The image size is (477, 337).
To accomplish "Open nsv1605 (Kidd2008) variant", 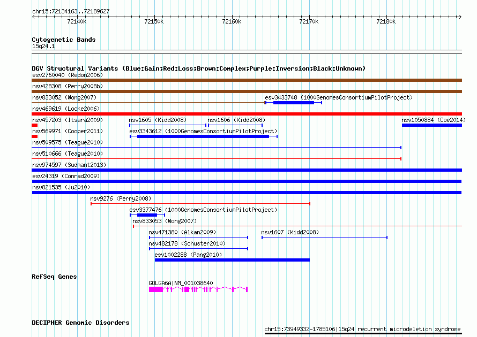I will click(158, 120).
